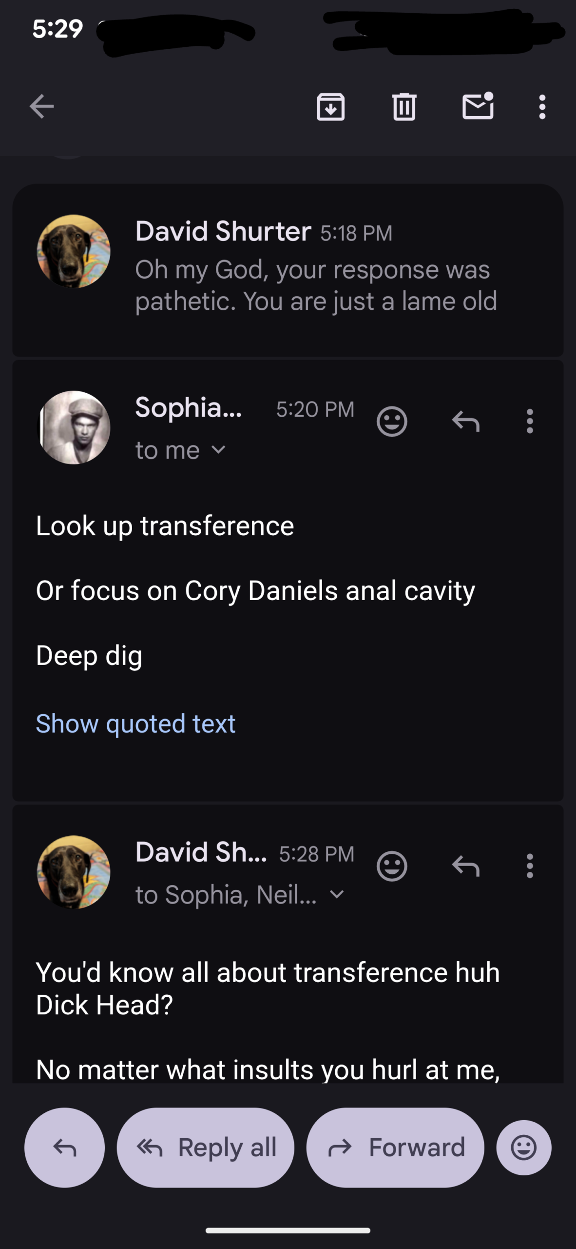Tap the back arrow to leave conversation

coord(41,106)
